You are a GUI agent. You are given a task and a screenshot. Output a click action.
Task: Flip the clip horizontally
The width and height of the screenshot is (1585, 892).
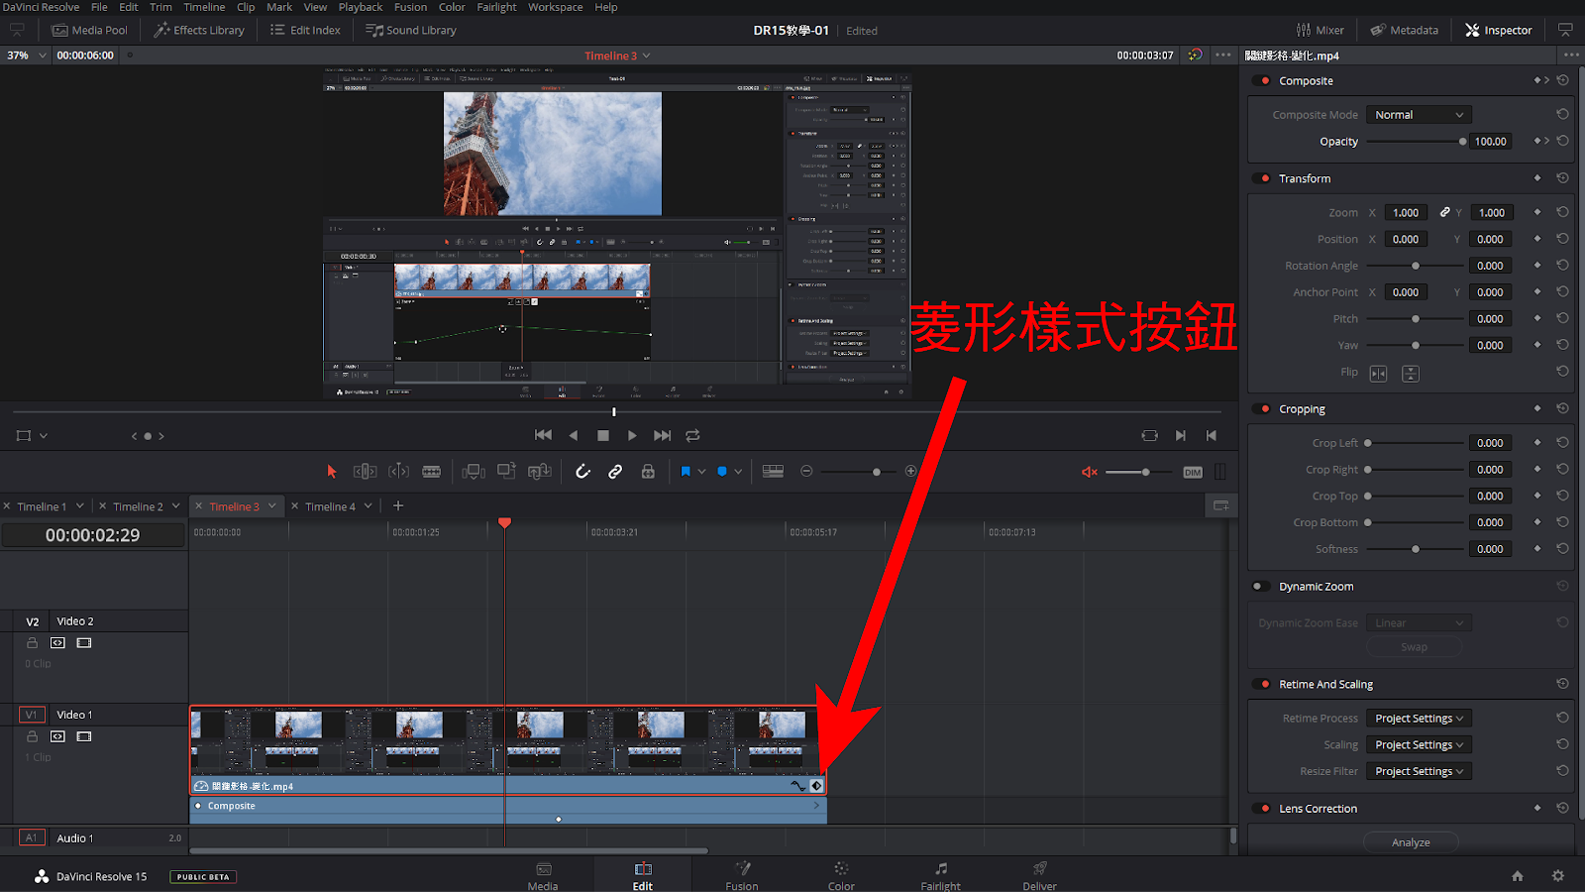coord(1378,374)
